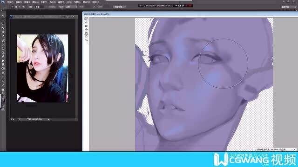This screenshot has height=167, width=298.
Task: Open the 图像 (Image) menu
Action: click(27, 2)
